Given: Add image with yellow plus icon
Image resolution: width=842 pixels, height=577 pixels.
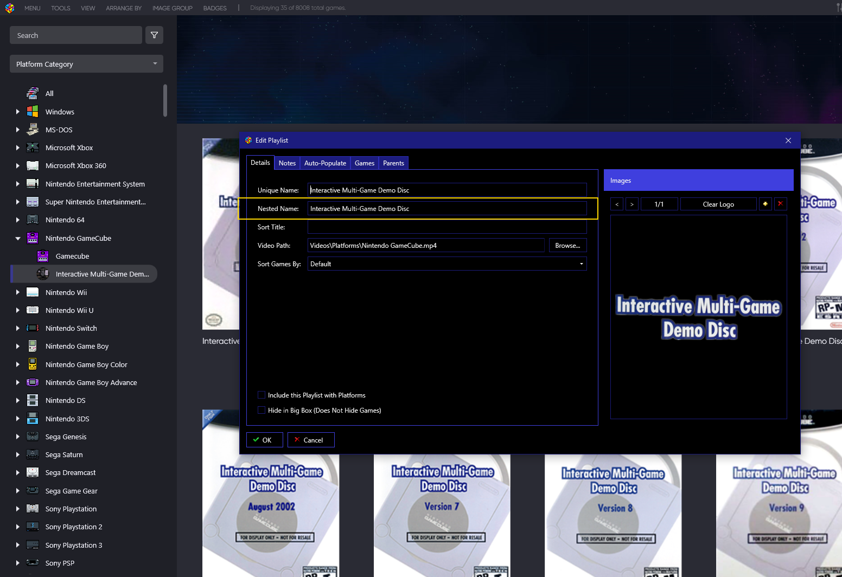Looking at the screenshot, I should (x=765, y=204).
